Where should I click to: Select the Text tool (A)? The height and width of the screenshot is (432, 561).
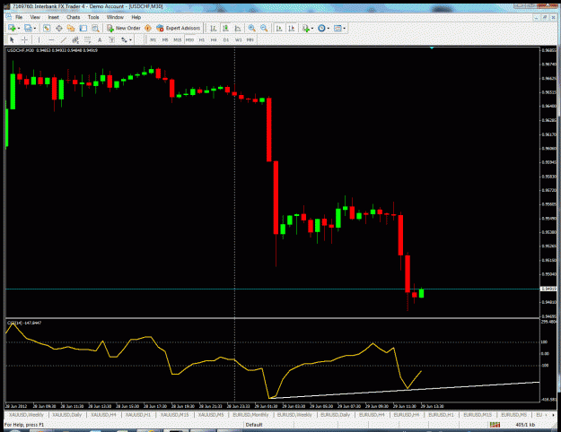[100, 39]
